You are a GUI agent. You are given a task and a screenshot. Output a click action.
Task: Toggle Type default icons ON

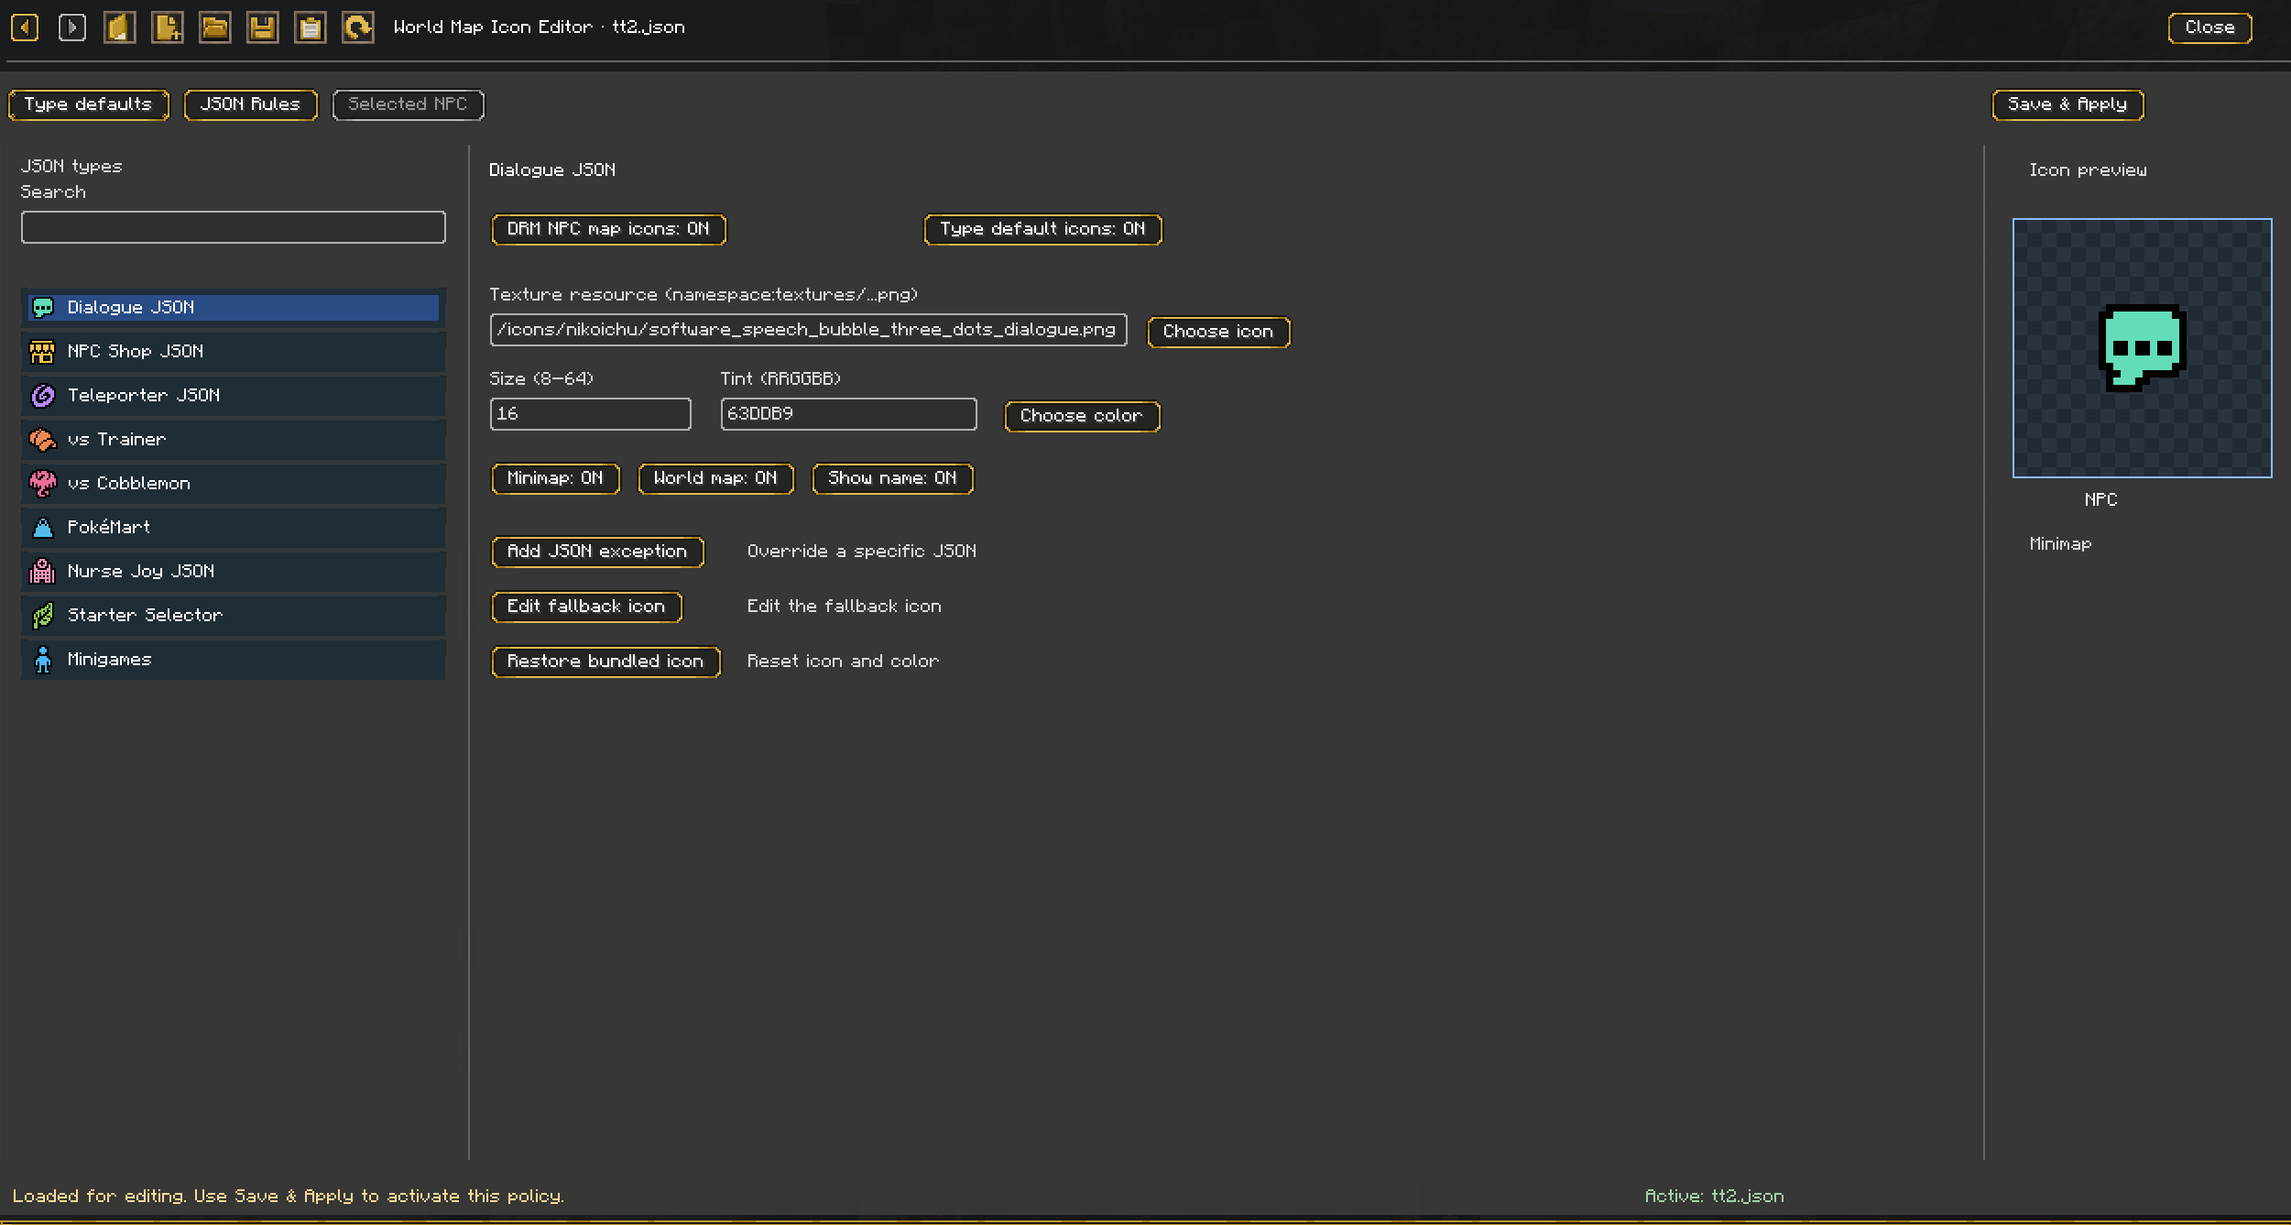pyautogui.click(x=1042, y=229)
